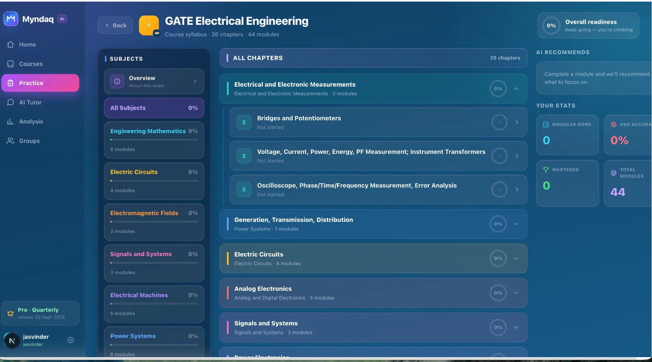The width and height of the screenshot is (652, 362).
Task: Click the AI Tutor chat bubble icon
Action: point(11,102)
